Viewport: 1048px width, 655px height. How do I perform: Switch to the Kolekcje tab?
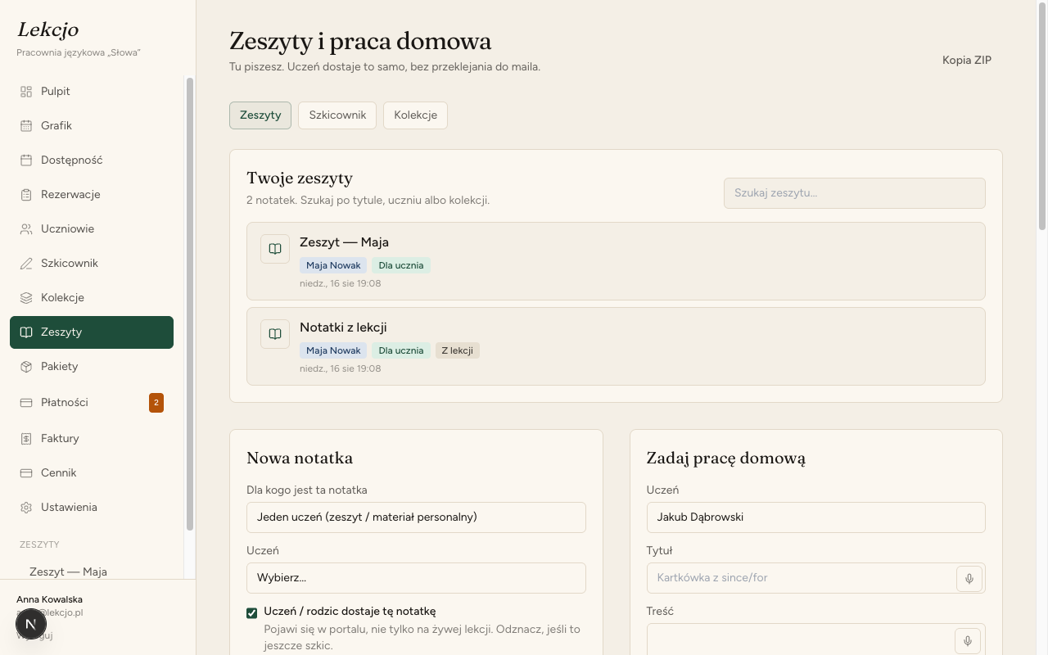(x=415, y=115)
